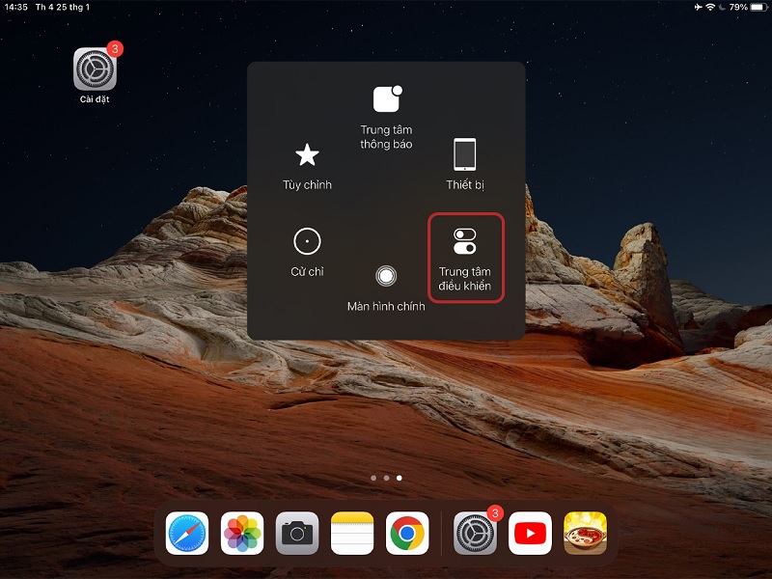Tap the clock showing 14:35
The height and width of the screenshot is (579, 772).
(14, 7)
